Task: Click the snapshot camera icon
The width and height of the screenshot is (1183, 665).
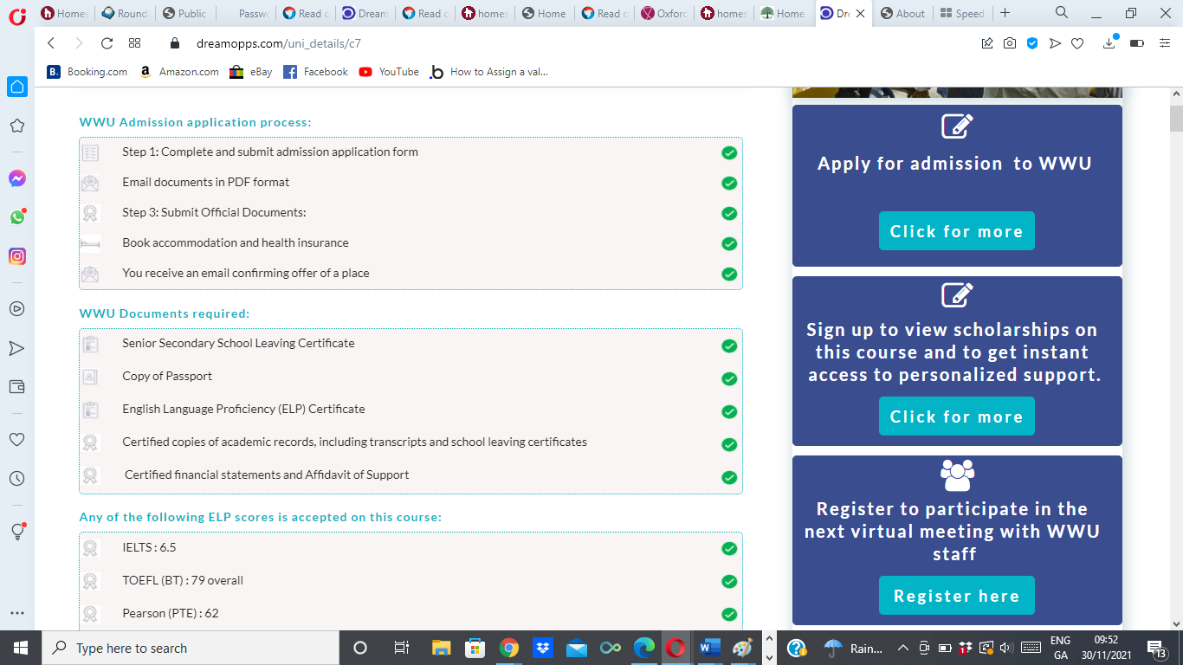Action: click(1010, 43)
